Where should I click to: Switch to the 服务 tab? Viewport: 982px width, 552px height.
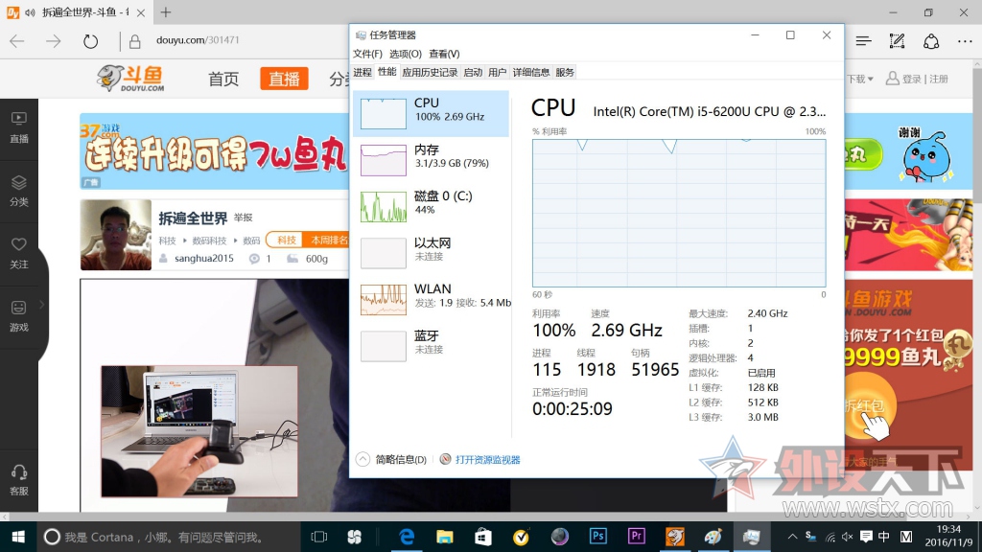pos(564,73)
